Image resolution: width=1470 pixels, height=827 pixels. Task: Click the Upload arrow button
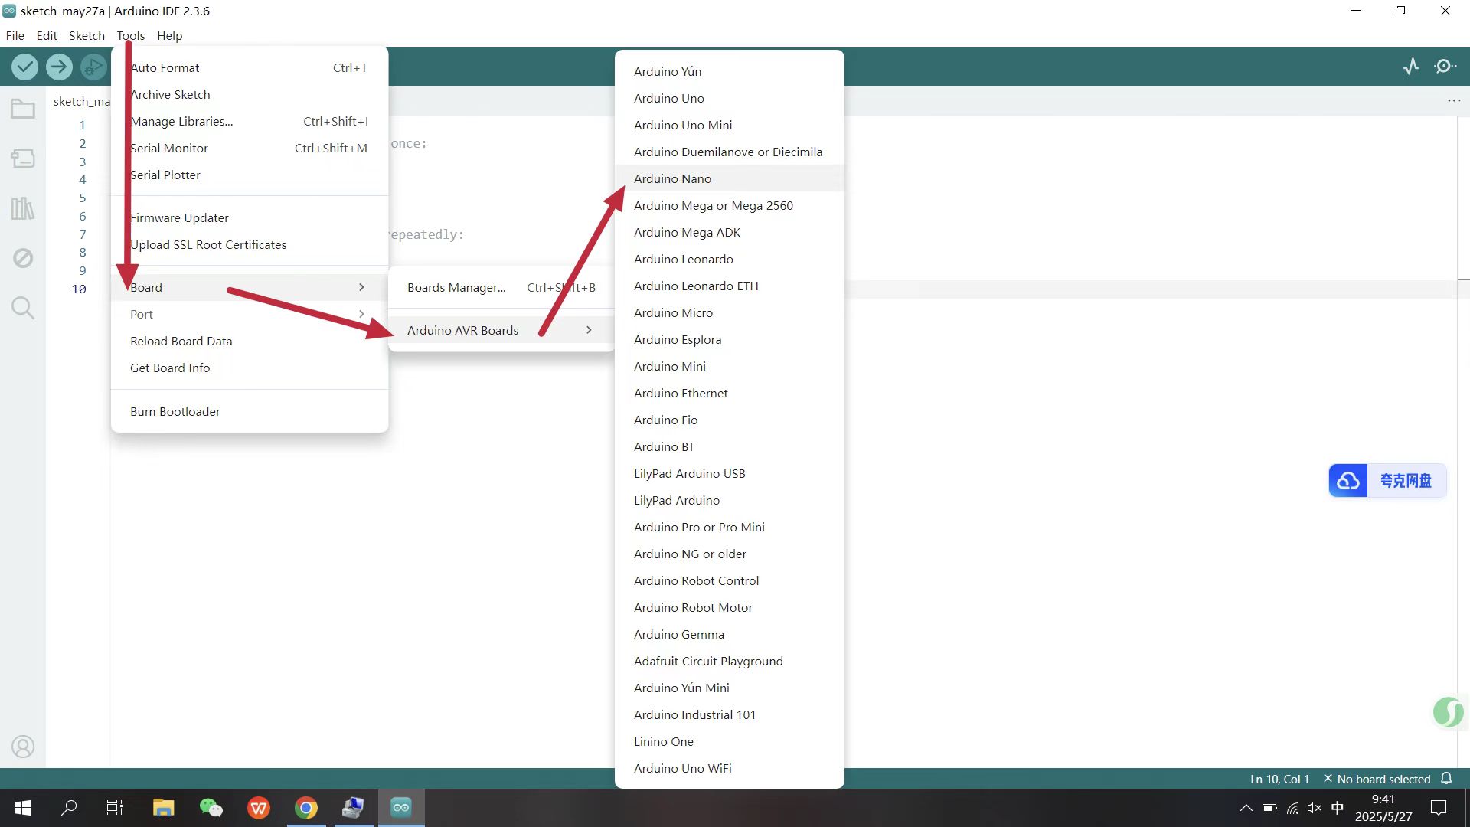point(59,67)
